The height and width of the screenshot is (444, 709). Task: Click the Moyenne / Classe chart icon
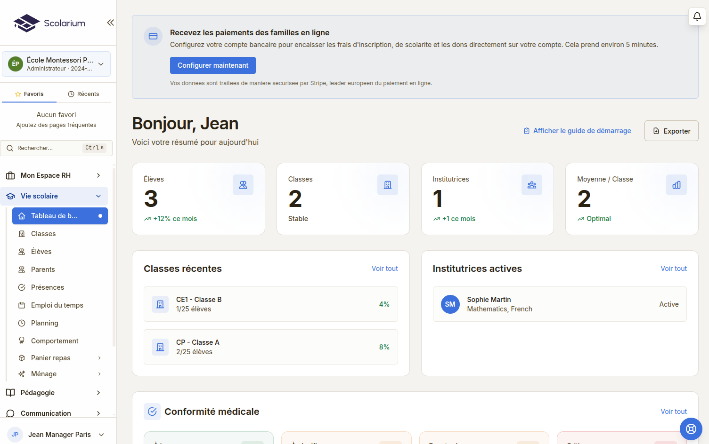point(676,185)
